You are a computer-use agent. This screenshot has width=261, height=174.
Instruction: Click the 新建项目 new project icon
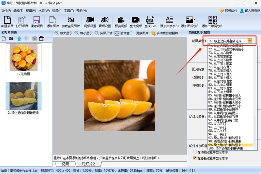click(7, 21)
